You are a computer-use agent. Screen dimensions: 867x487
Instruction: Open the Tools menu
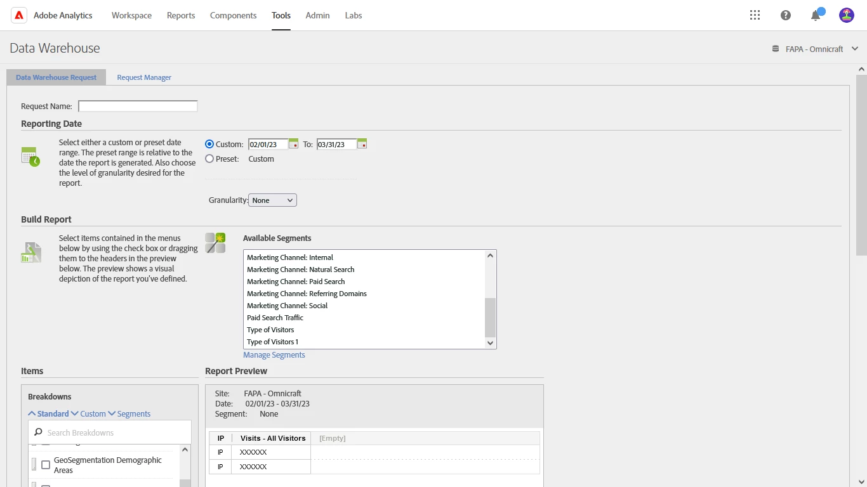tap(281, 15)
